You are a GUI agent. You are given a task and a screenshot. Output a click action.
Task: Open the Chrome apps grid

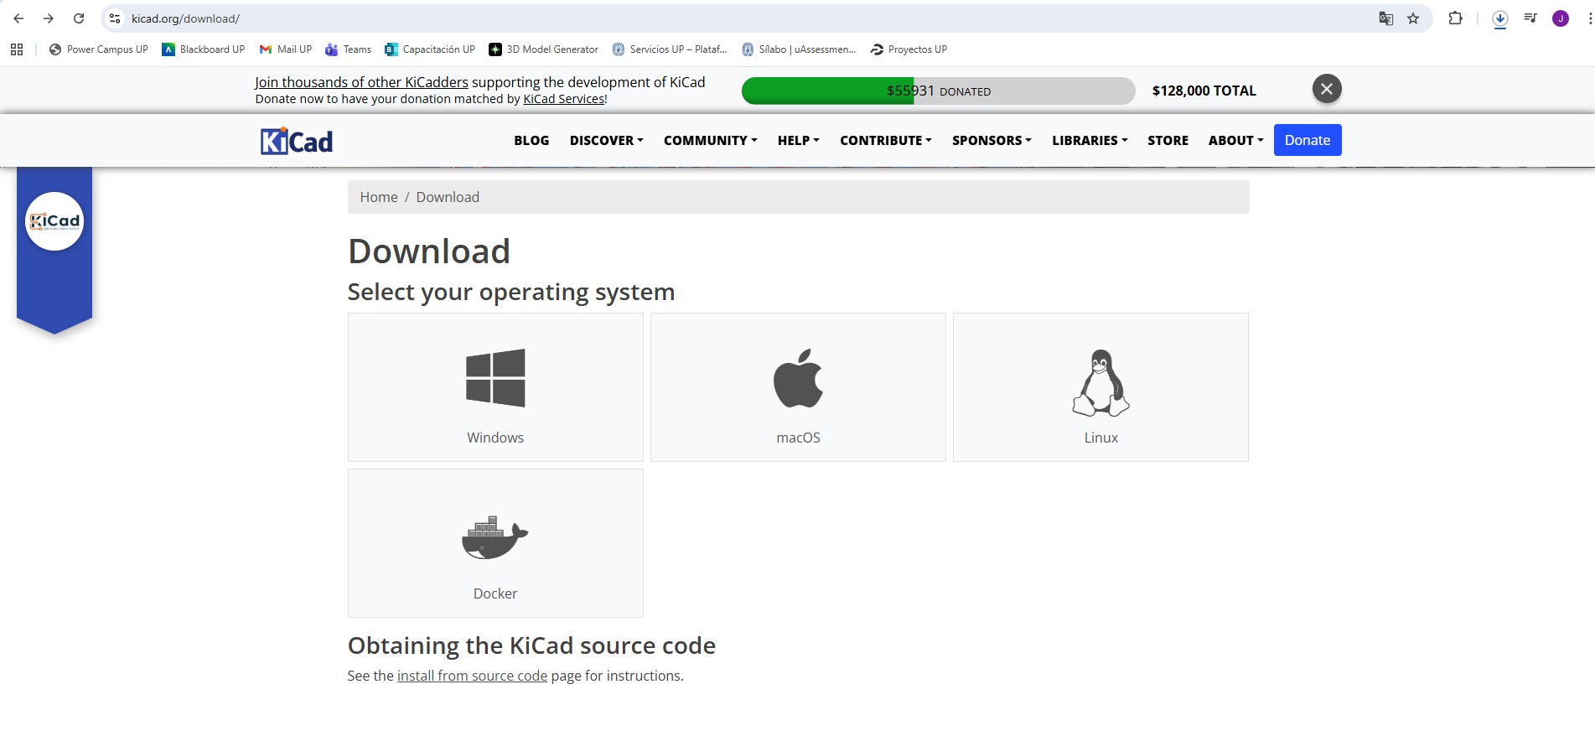point(17,49)
